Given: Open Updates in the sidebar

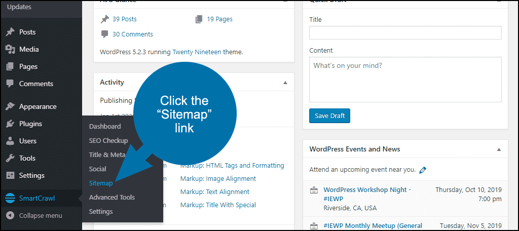Looking at the screenshot, I should 19,7.
